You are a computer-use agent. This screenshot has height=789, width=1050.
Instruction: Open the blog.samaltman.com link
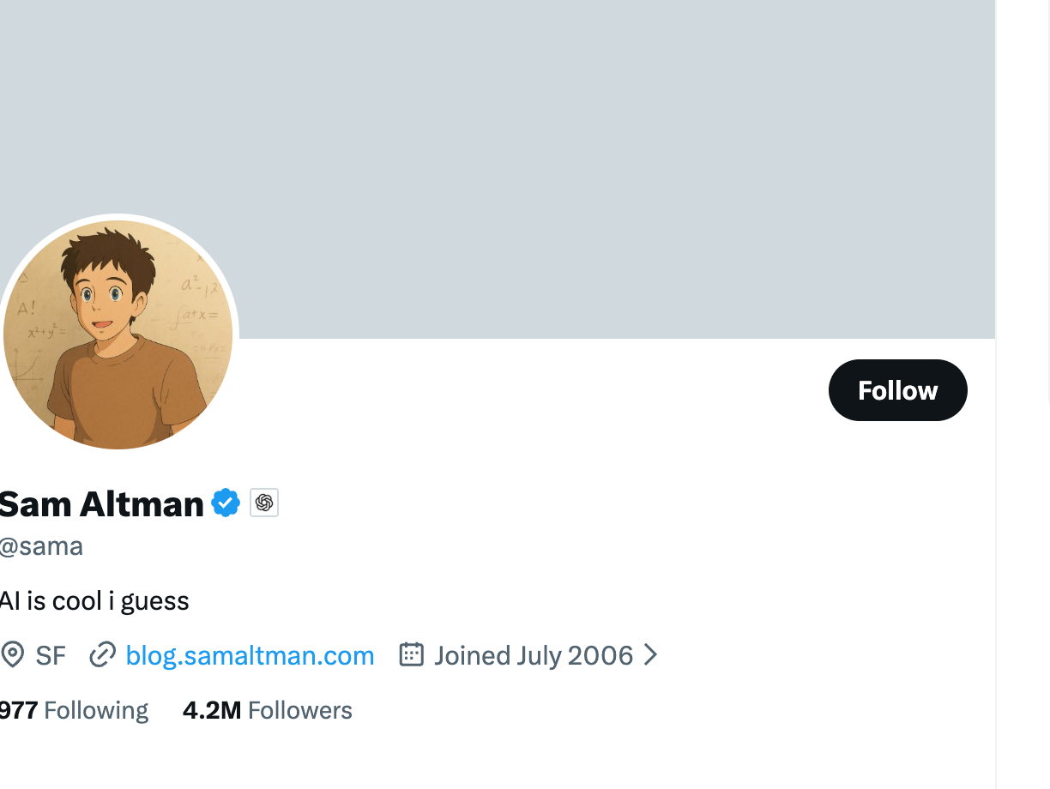pyautogui.click(x=250, y=655)
